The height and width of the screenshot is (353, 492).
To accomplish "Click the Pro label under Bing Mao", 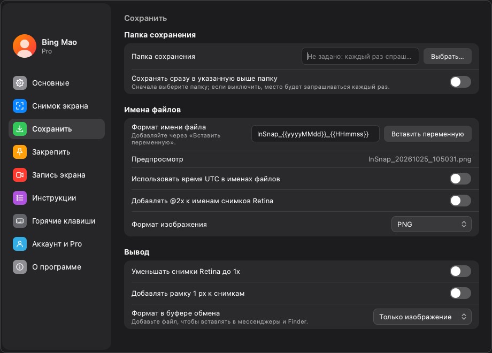I will click(47, 51).
